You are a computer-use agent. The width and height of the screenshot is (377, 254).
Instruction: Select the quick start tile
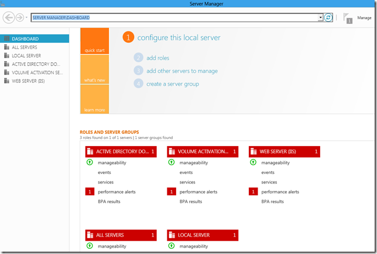[x=94, y=41]
